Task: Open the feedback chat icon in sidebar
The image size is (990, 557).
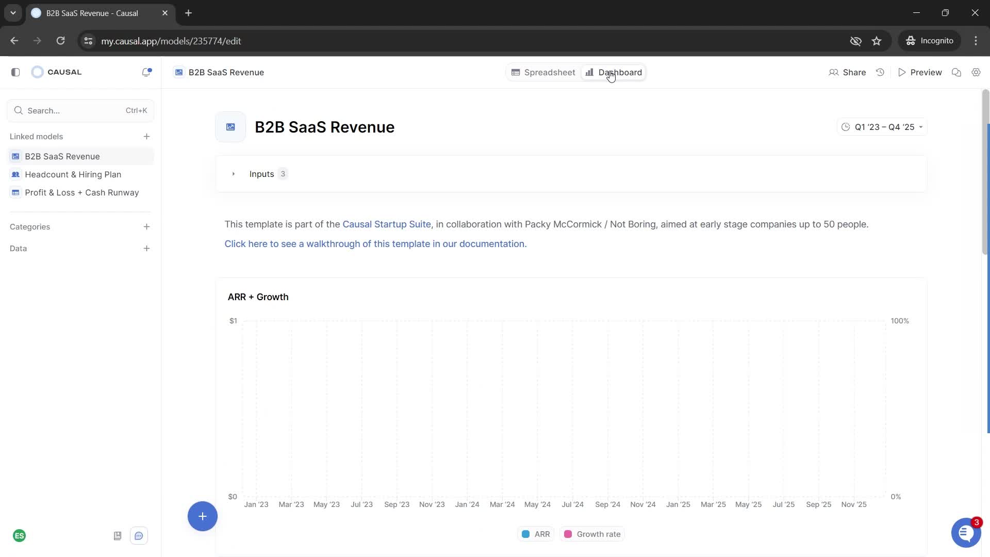Action: pos(139,536)
